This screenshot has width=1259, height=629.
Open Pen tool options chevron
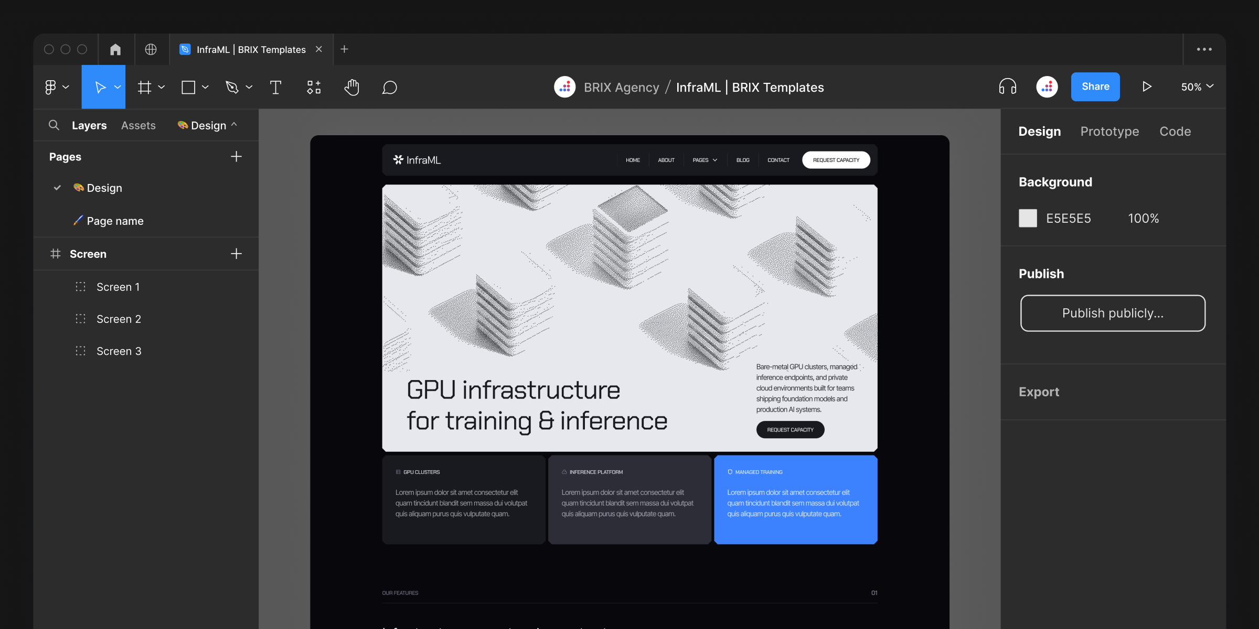point(249,87)
